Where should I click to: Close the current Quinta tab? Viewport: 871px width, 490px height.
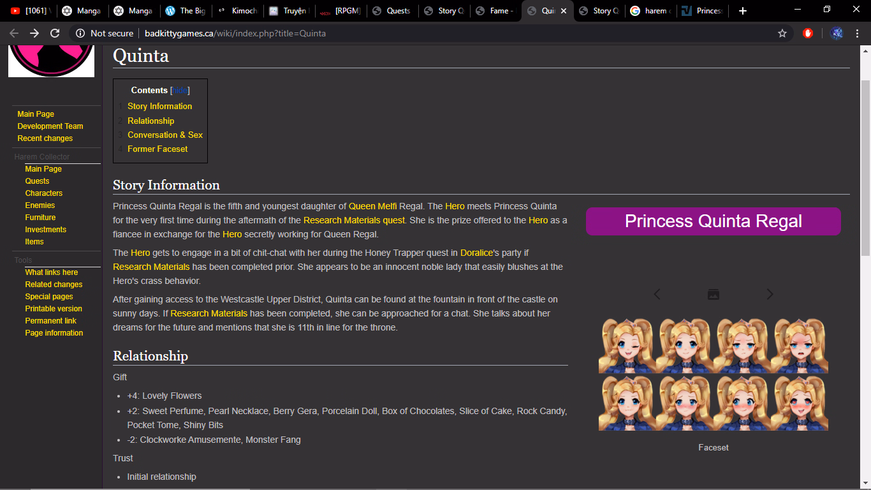pos(564,11)
